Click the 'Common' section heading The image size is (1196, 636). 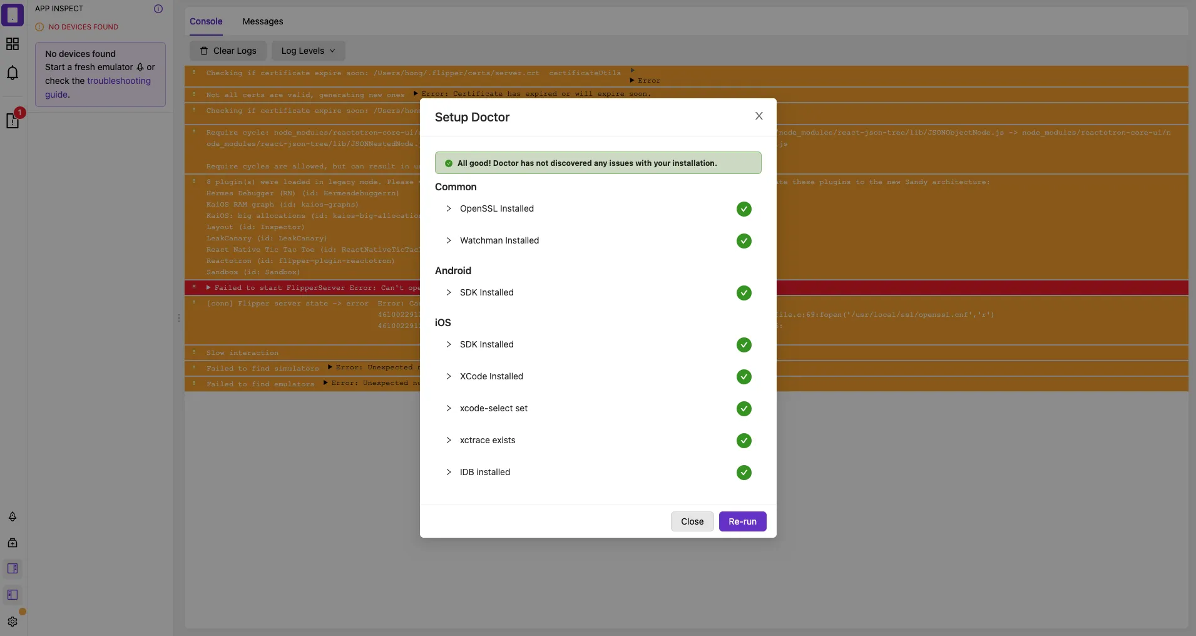pos(456,187)
